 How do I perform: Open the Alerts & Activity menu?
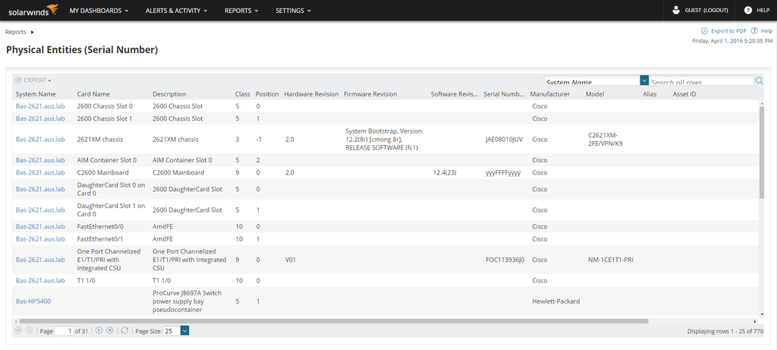176,11
